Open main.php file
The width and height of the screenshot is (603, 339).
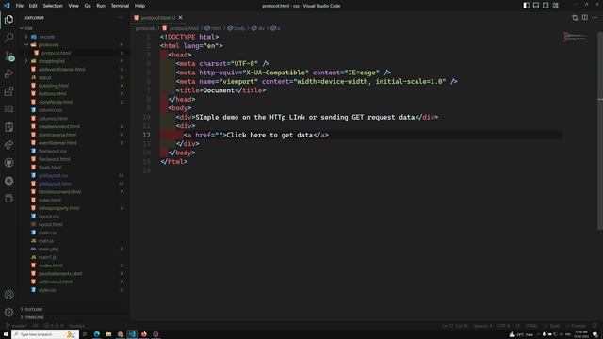click(x=48, y=249)
